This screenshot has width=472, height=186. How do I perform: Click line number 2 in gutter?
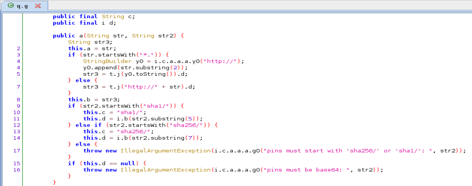tap(19, 48)
